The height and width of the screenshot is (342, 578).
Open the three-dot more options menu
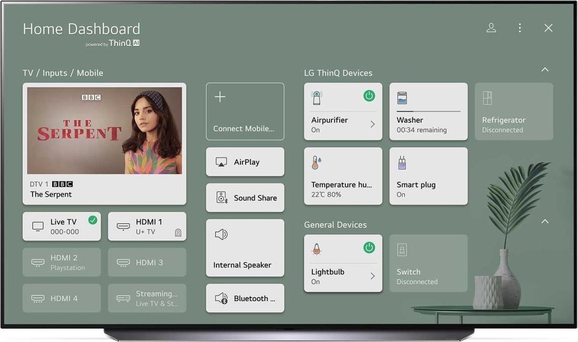click(x=520, y=28)
